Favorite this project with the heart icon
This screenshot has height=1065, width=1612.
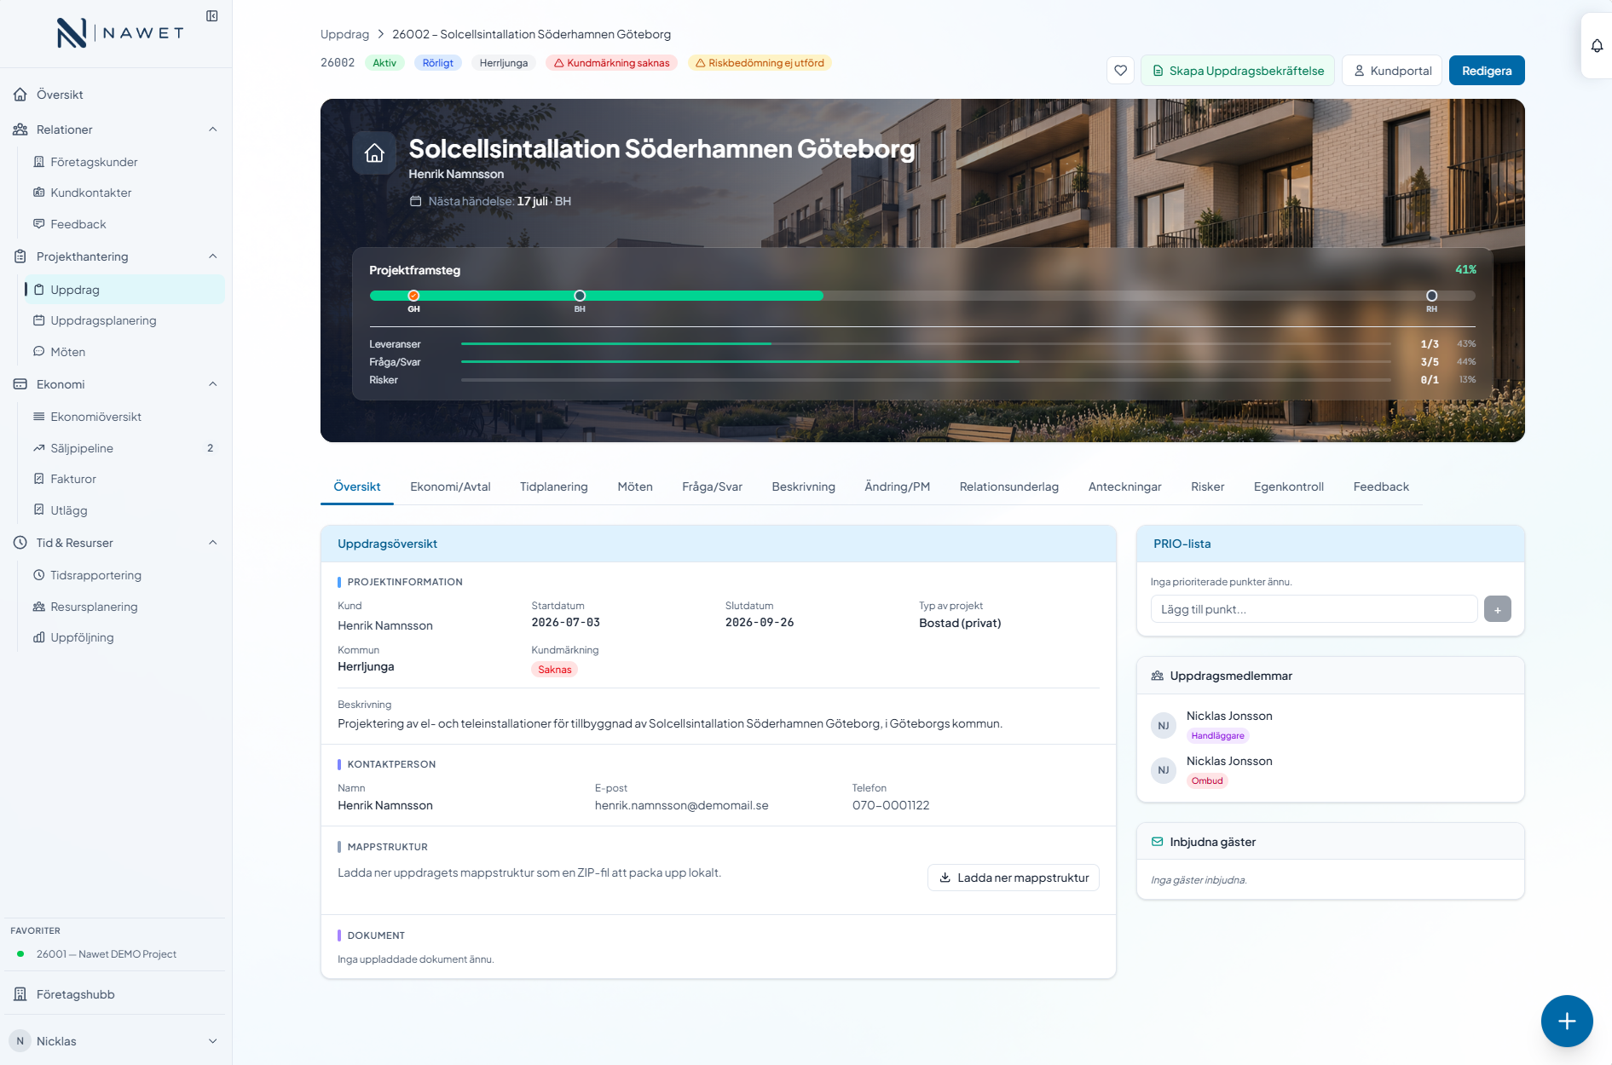[x=1121, y=71]
